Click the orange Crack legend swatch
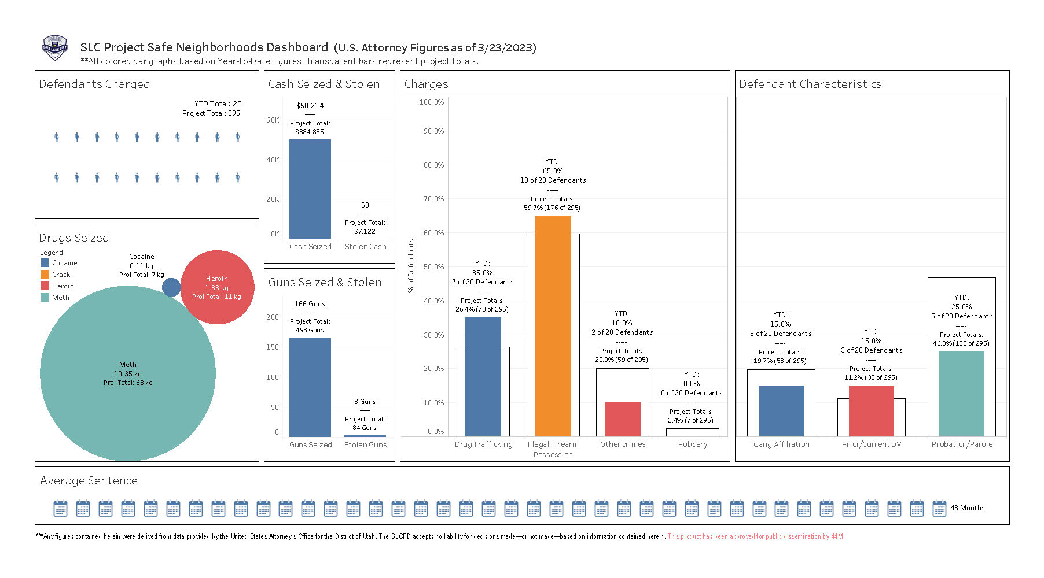Image resolution: width=1044 pixels, height=578 pixels. pyautogui.click(x=45, y=275)
